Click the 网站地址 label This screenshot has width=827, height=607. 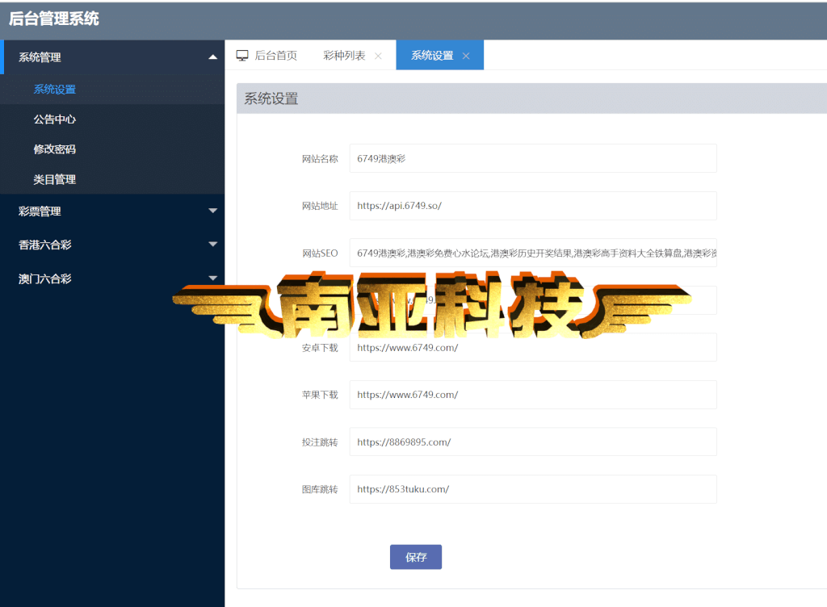[320, 206]
